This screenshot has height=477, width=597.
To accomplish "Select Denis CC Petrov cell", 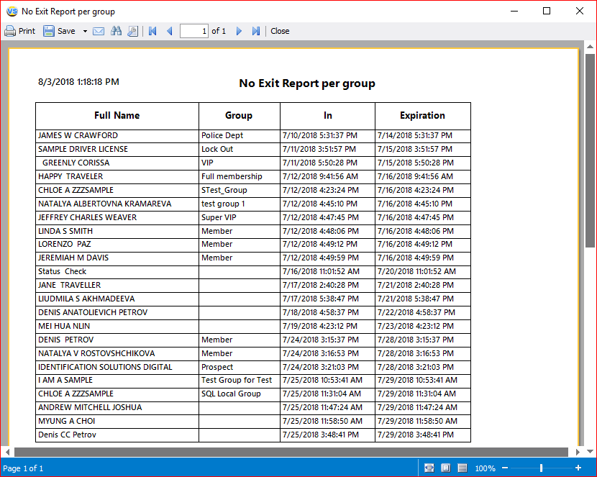I will pyautogui.click(x=117, y=435).
